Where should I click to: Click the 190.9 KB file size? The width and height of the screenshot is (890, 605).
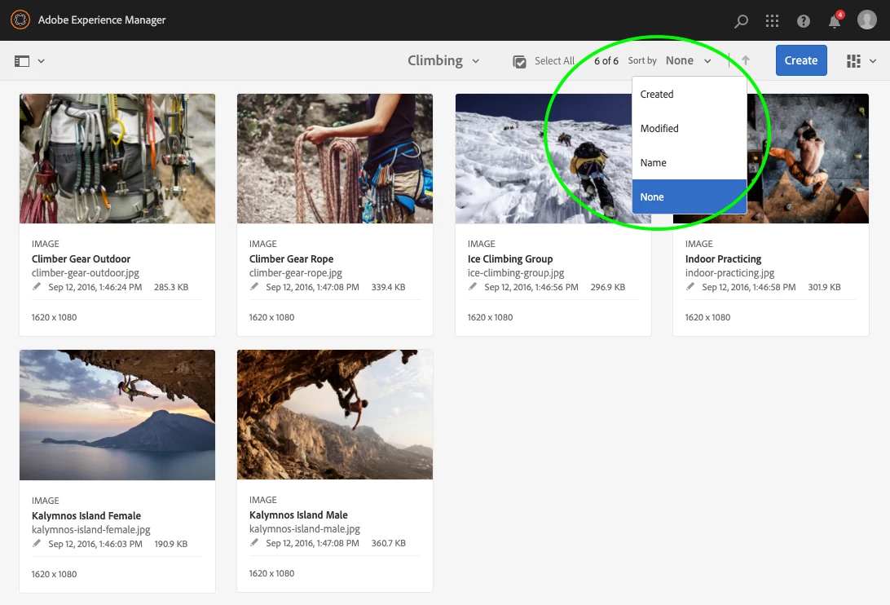click(171, 544)
